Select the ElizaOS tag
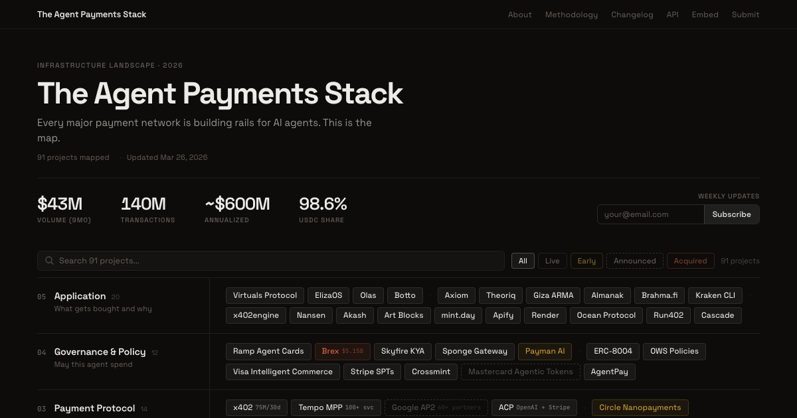797x418 pixels. tap(328, 295)
